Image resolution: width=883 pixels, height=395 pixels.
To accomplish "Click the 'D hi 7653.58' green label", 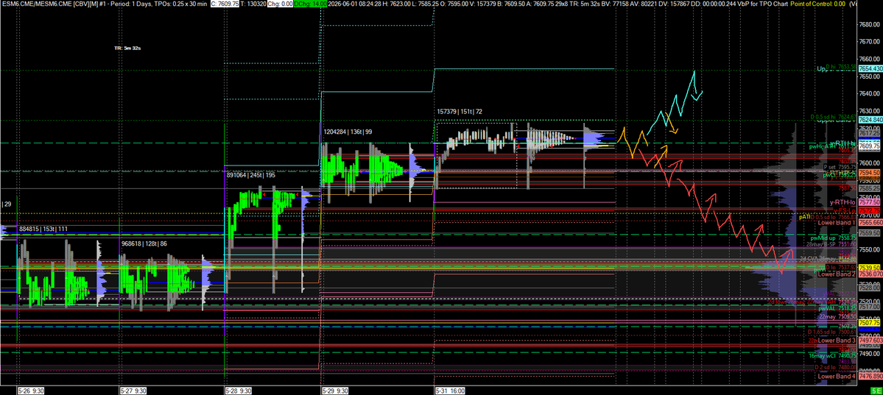I will (841, 66).
